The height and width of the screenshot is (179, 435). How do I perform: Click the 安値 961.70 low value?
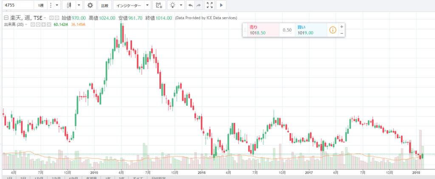click(x=130, y=18)
